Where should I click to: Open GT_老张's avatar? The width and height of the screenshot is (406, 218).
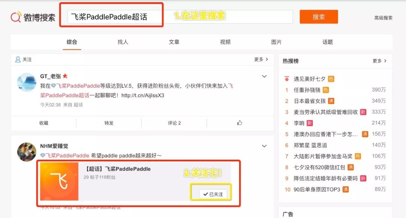pyautogui.click(x=27, y=82)
